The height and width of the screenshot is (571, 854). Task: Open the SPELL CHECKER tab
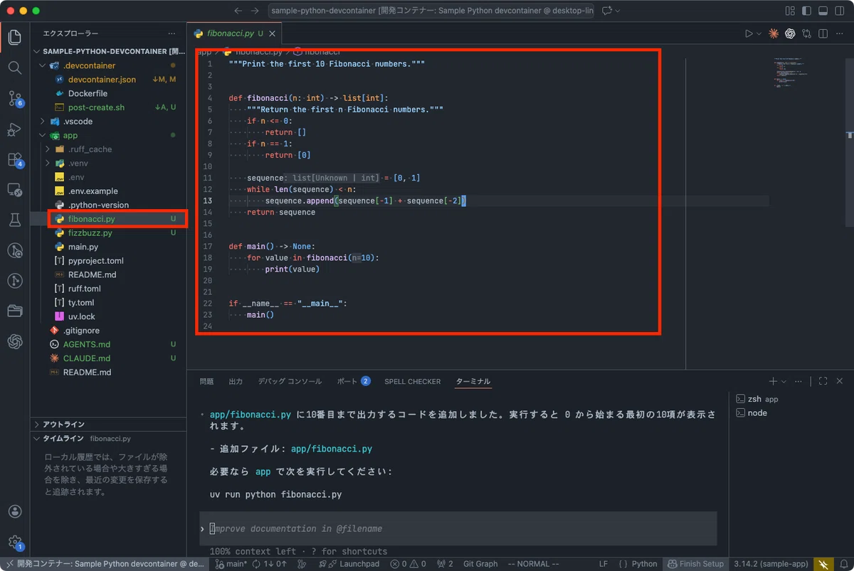[x=413, y=381]
